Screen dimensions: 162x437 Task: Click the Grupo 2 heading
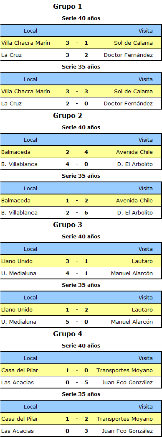68,116
